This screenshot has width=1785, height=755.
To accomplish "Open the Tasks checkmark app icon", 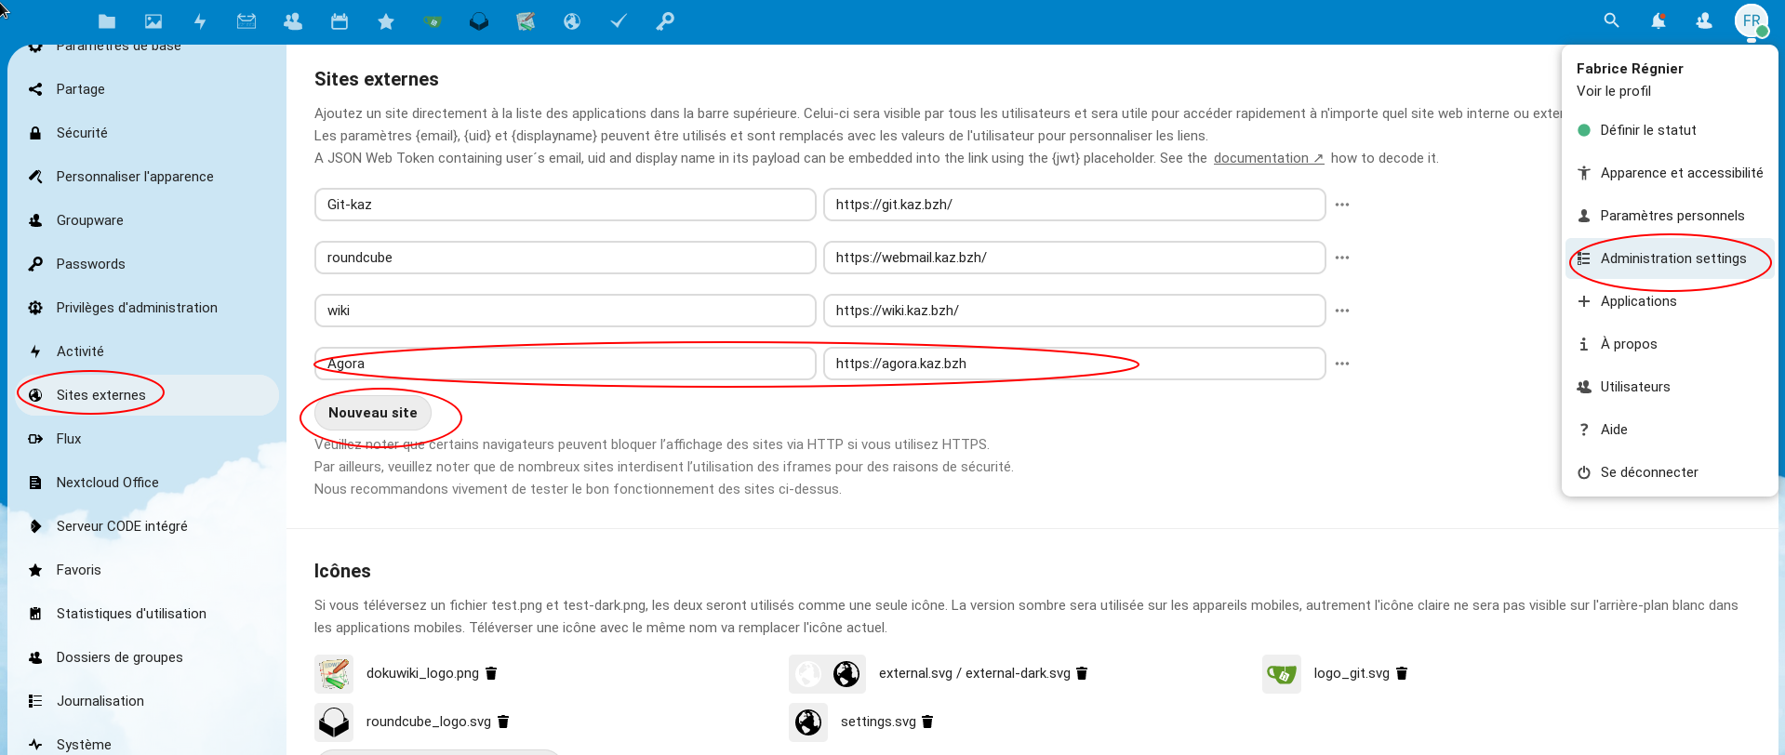I will (x=619, y=21).
